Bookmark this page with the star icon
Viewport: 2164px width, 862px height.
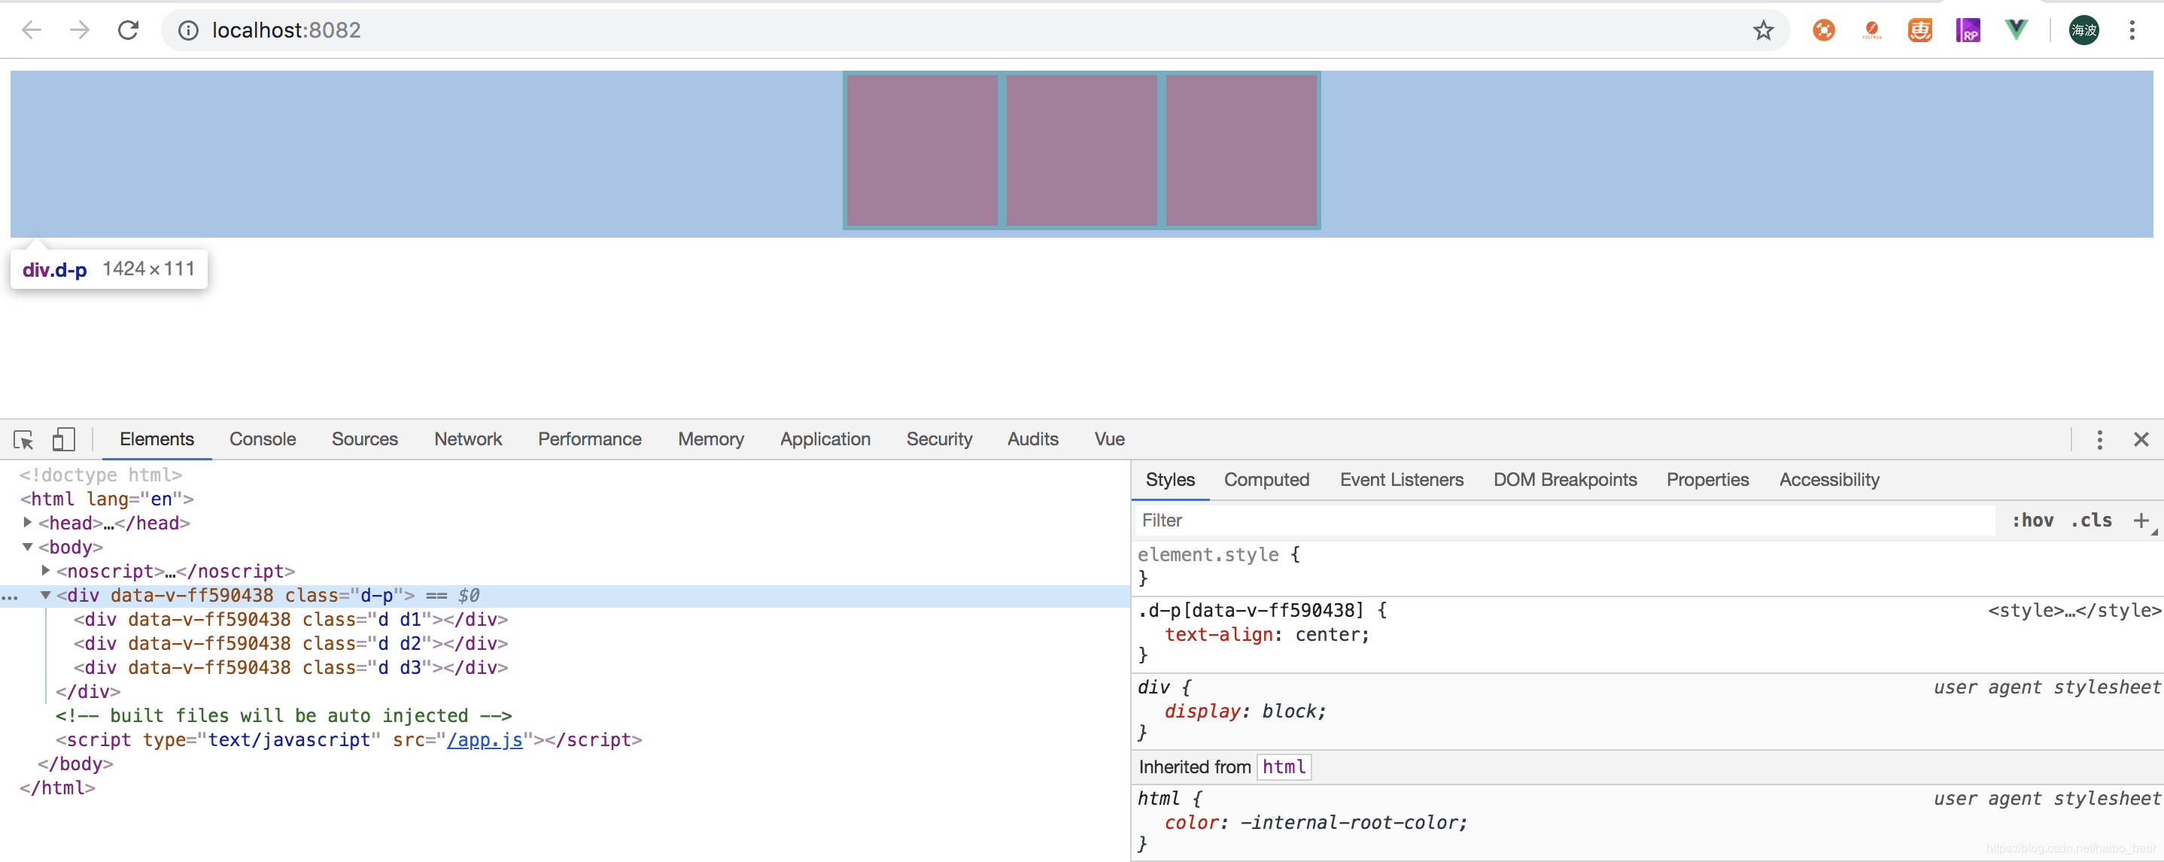(x=1762, y=30)
